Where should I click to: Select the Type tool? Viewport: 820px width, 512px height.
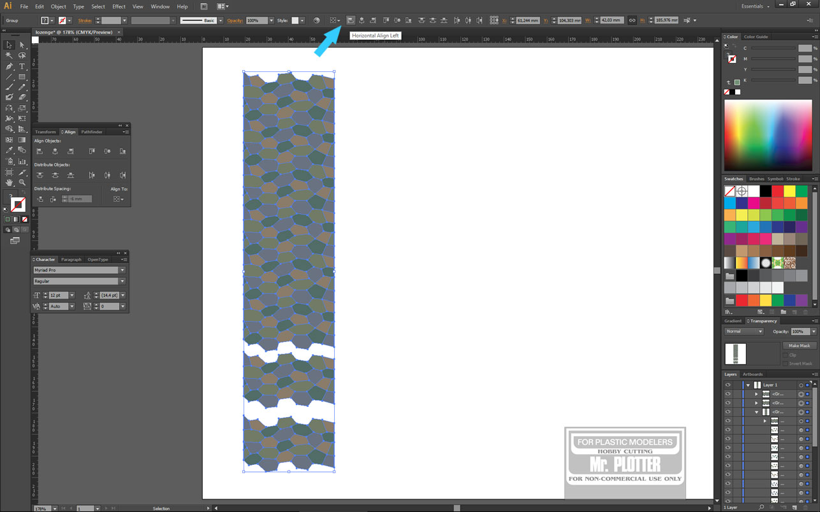tap(22, 66)
